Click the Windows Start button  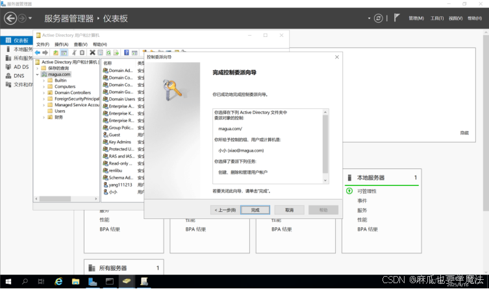point(8,281)
